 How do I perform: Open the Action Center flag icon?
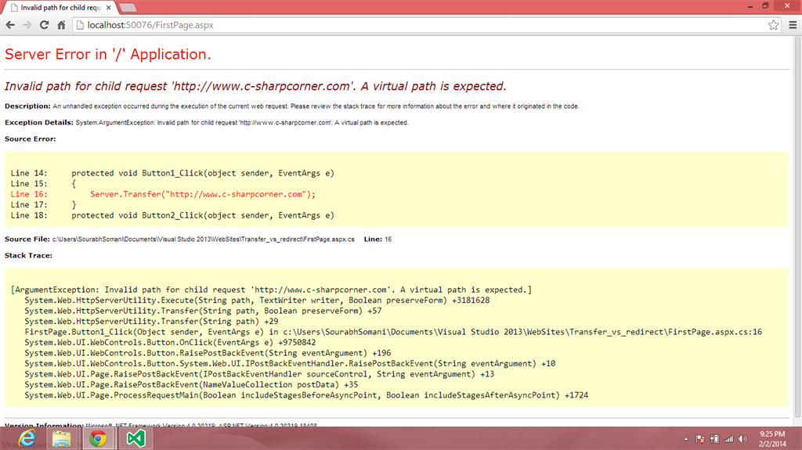[700, 439]
